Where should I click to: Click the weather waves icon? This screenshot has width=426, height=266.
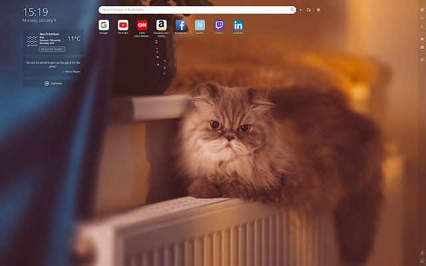(32, 41)
